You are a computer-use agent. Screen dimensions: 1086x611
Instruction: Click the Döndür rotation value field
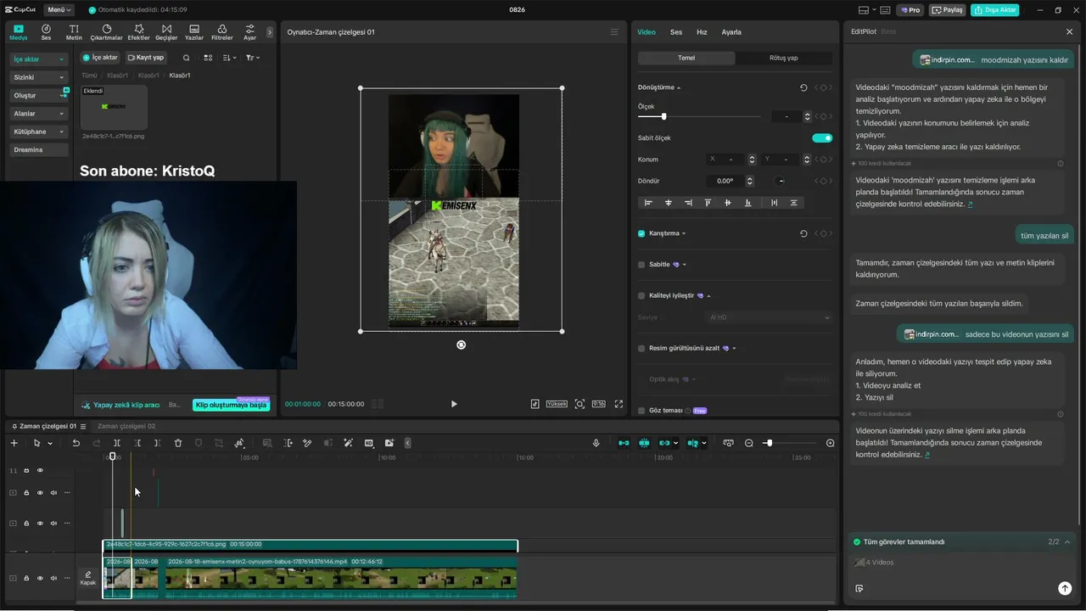tap(725, 181)
